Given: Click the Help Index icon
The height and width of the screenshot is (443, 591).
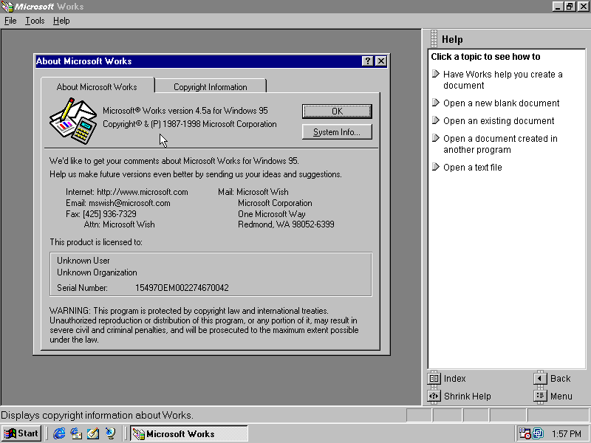Looking at the screenshot, I should (x=434, y=379).
